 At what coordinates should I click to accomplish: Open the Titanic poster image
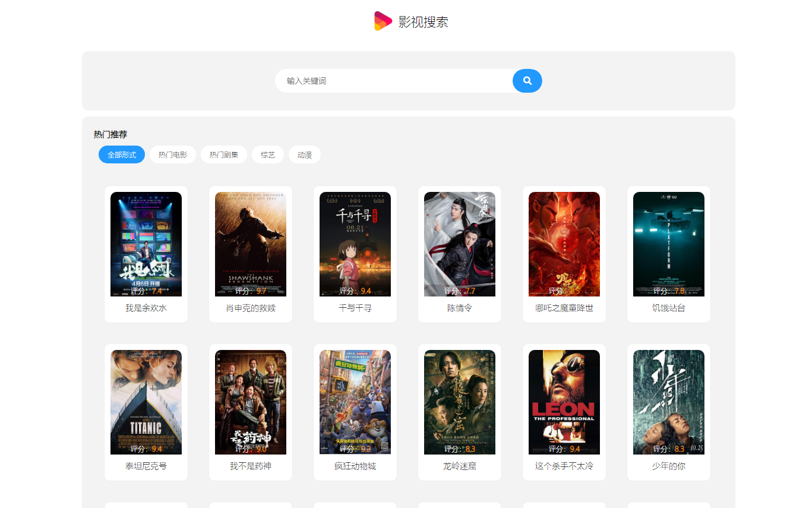[146, 402]
